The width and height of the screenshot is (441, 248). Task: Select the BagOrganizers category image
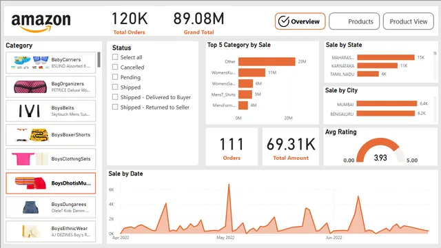(30, 87)
